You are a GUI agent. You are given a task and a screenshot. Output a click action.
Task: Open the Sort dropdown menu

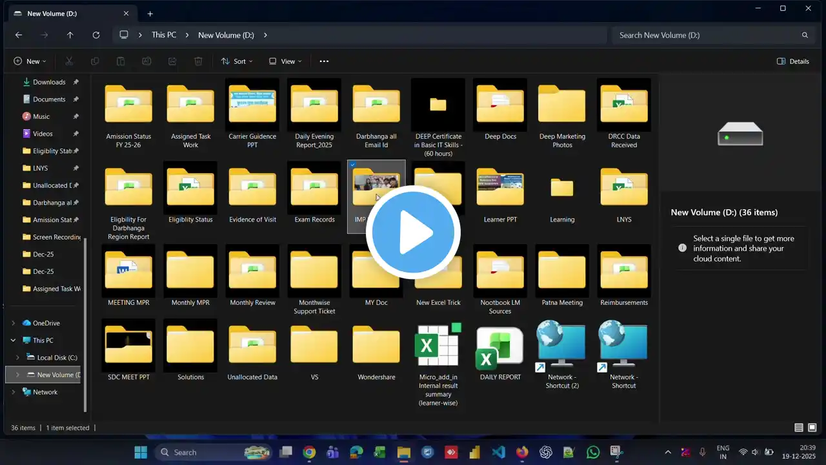tap(237, 61)
